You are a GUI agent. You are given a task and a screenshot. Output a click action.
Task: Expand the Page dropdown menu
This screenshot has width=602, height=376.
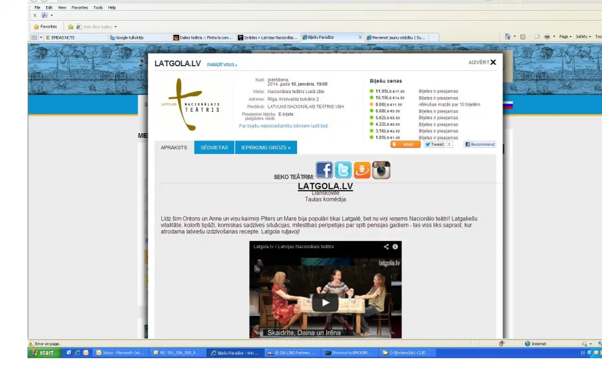pos(565,37)
